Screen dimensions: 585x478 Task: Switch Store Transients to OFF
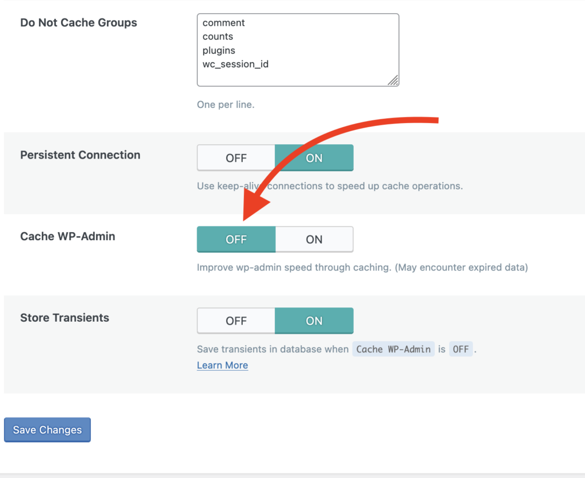tap(236, 321)
